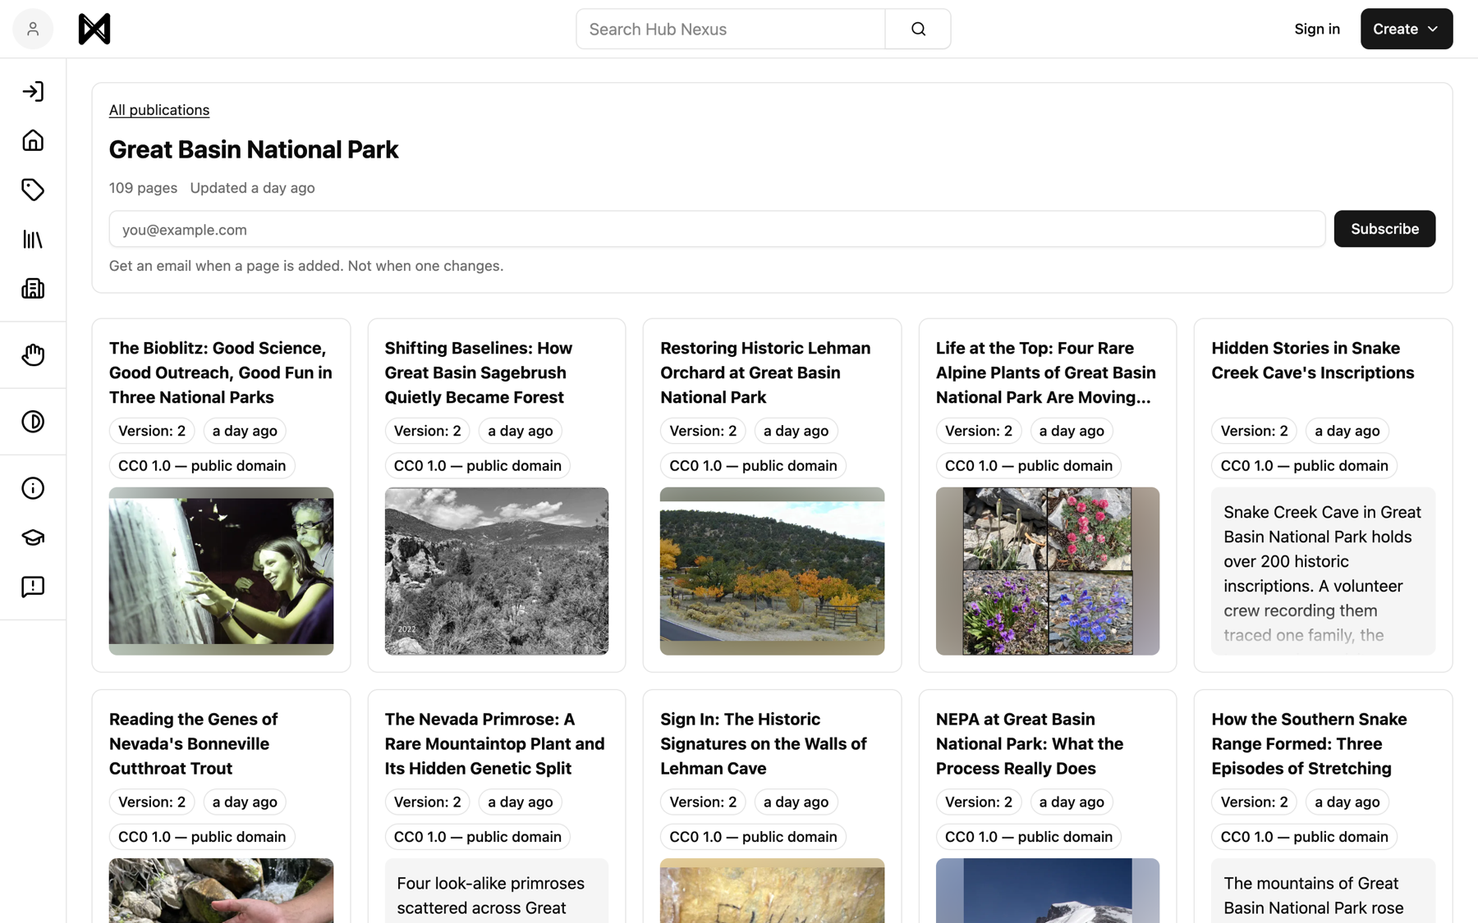Viewport: 1478px width, 923px height.
Task: Open Shifting Baselines sagebrush article title
Action: [x=479, y=372]
